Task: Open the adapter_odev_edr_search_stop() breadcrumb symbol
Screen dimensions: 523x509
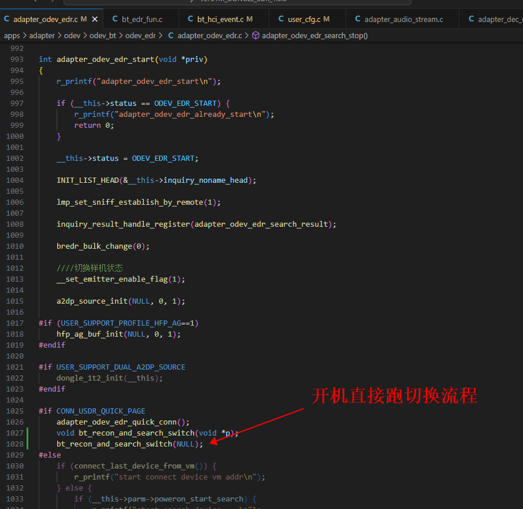Action: click(314, 36)
